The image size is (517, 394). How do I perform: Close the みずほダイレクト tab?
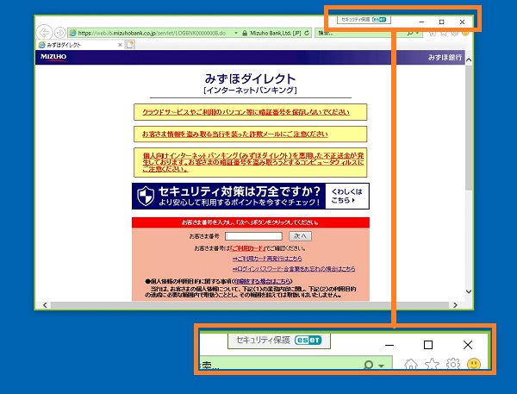tap(120, 45)
